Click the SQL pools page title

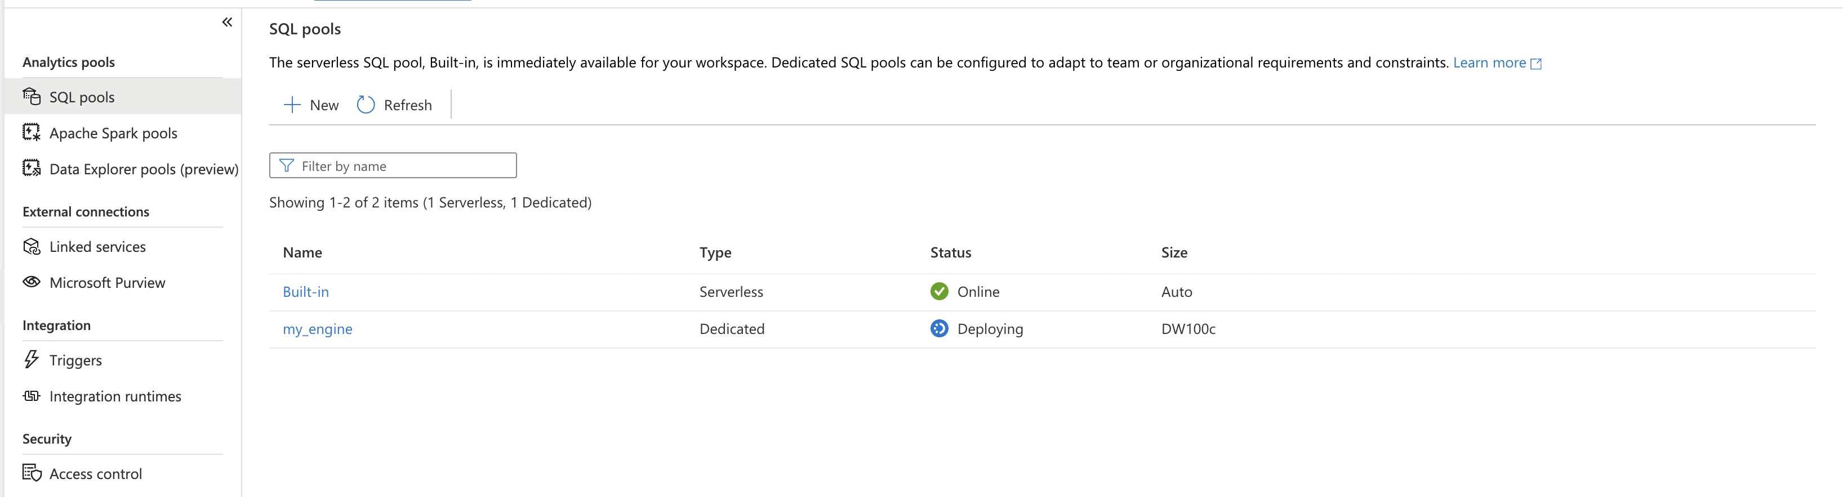305,29
